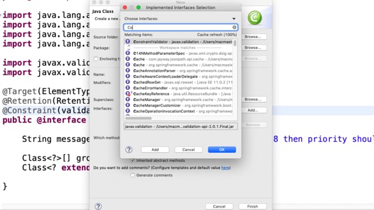
Task: Click the Choose interfaces search field
Action: point(181,27)
